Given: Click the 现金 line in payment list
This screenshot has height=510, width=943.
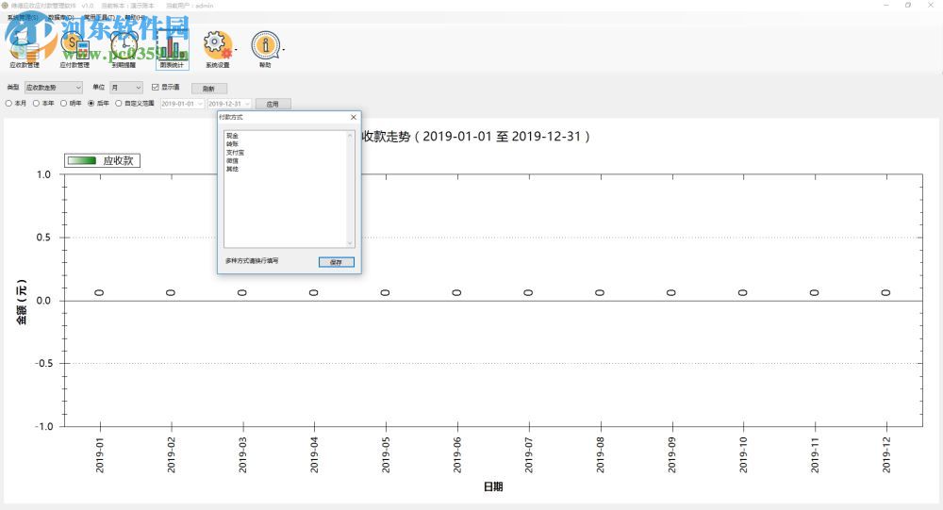Looking at the screenshot, I should click(232, 136).
